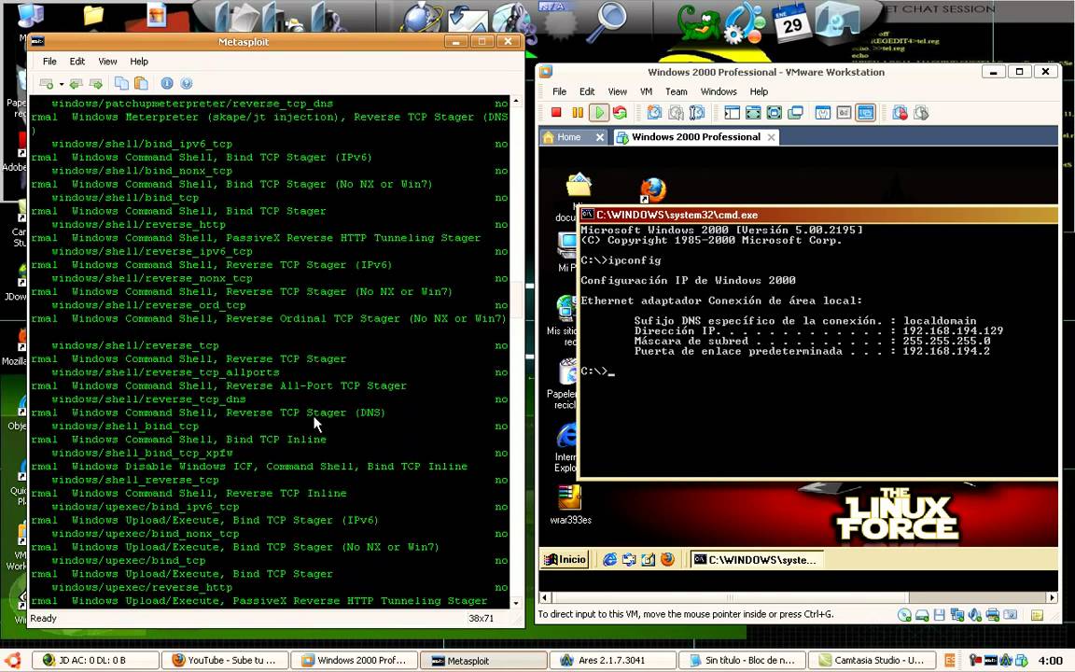
Task: Switch to Ares 2.1.7.3041 taskbar window
Action: point(613,661)
